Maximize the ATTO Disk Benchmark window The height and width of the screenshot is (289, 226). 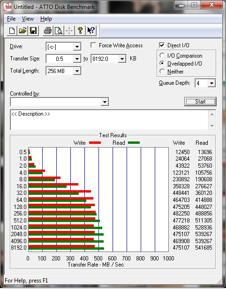point(194,5)
